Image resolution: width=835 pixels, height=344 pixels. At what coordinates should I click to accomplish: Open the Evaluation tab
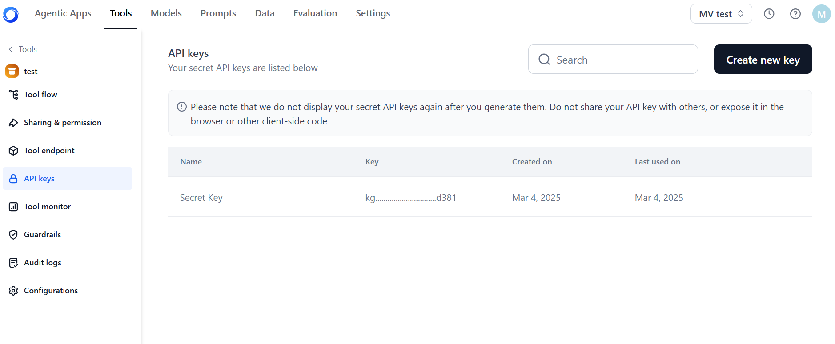[315, 13]
